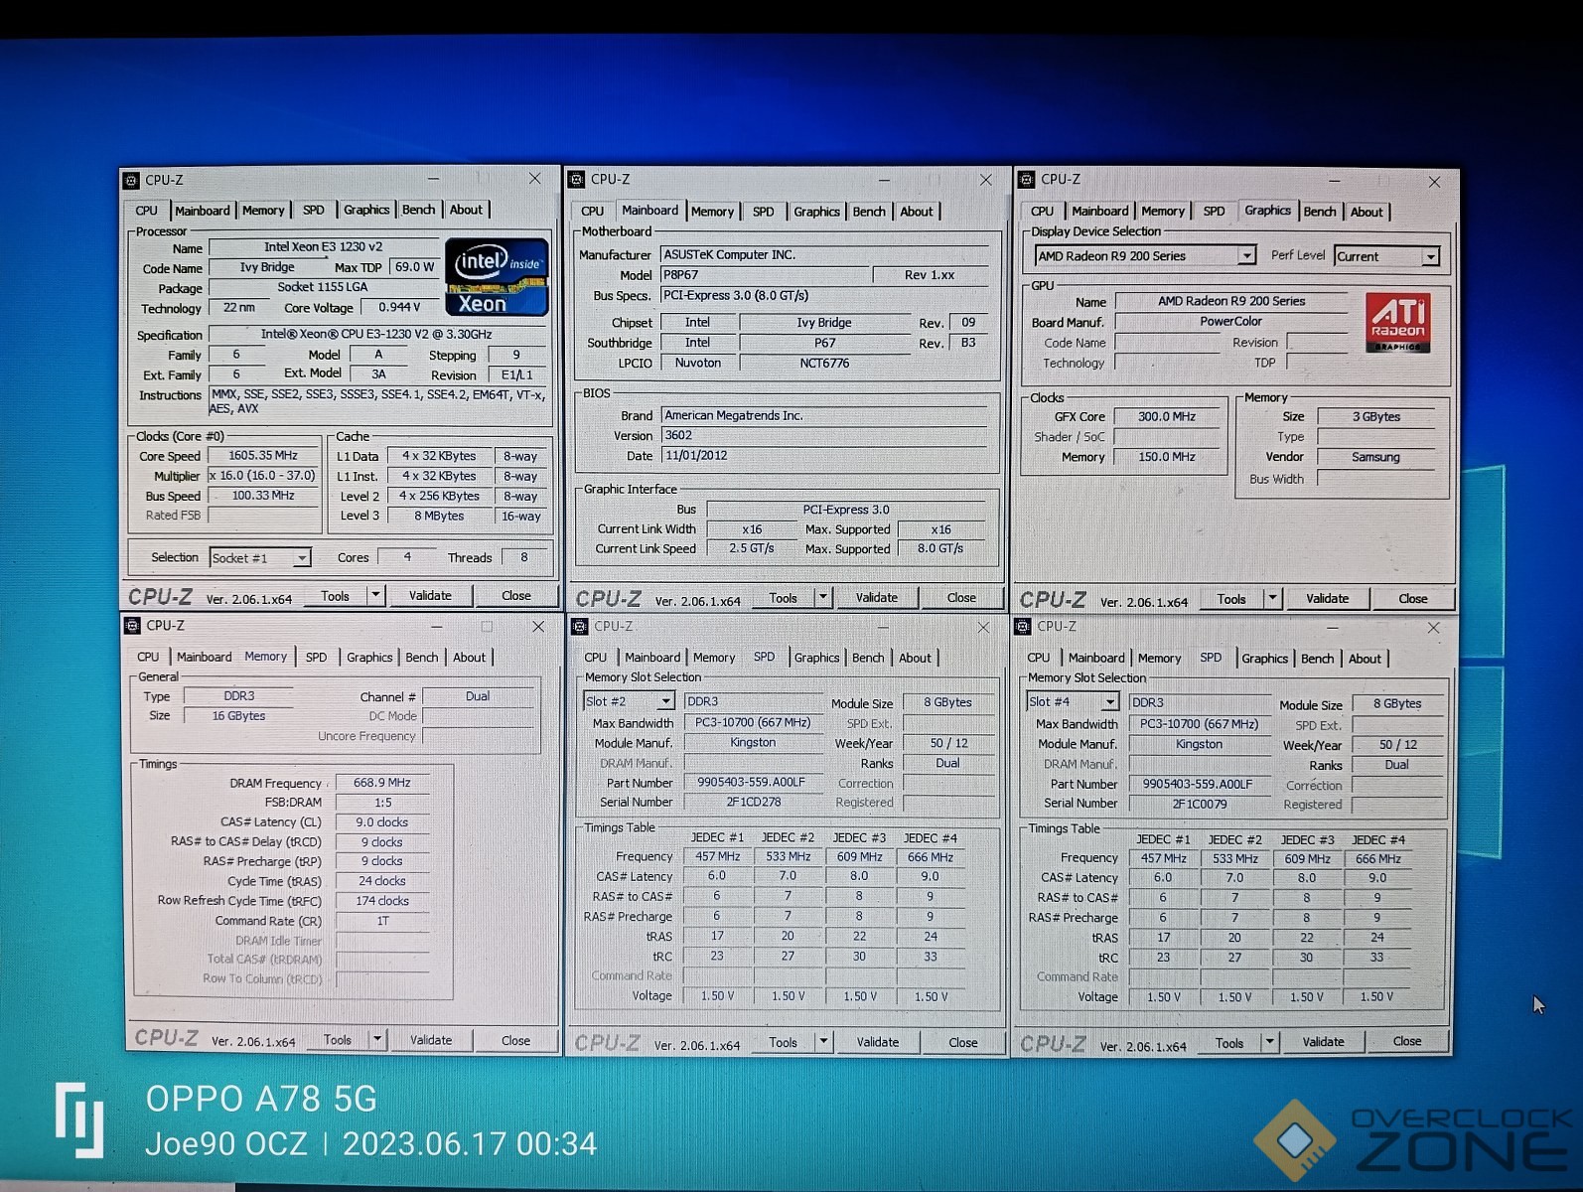Open the Graphics tab in the memory Timings window
This screenshot has width=1583, height=1192.
(x=369, y=658)
